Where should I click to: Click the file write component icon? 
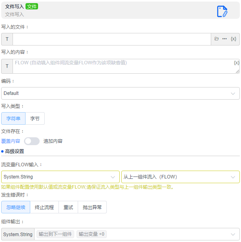tap(222, 11)
